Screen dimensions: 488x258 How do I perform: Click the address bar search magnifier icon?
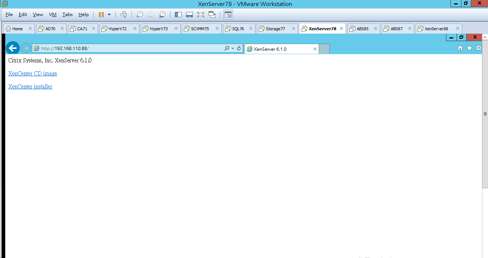[227, 49]
